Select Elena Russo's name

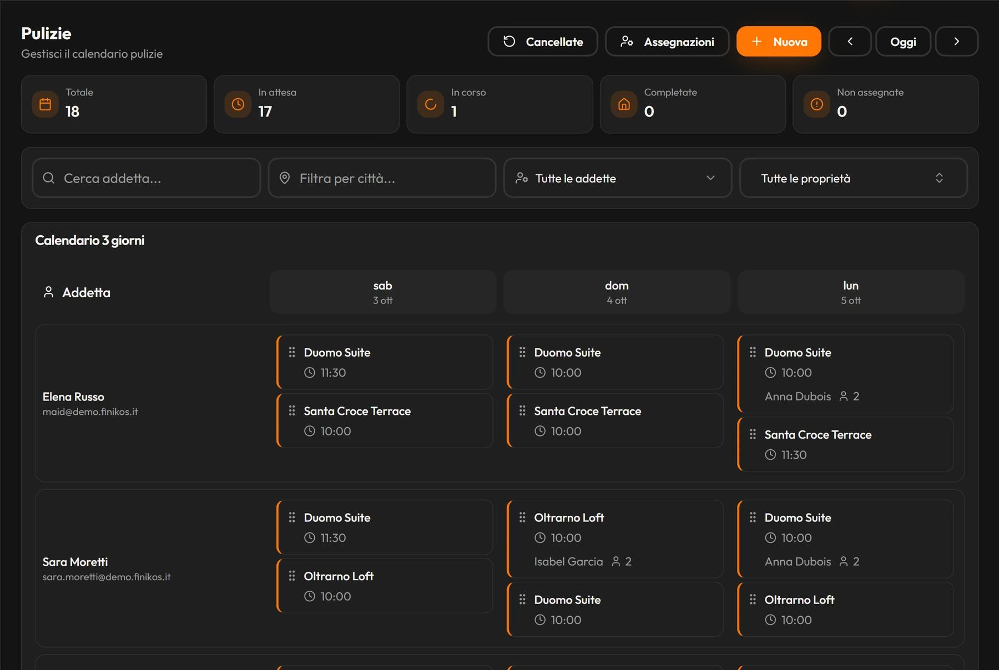73,397
